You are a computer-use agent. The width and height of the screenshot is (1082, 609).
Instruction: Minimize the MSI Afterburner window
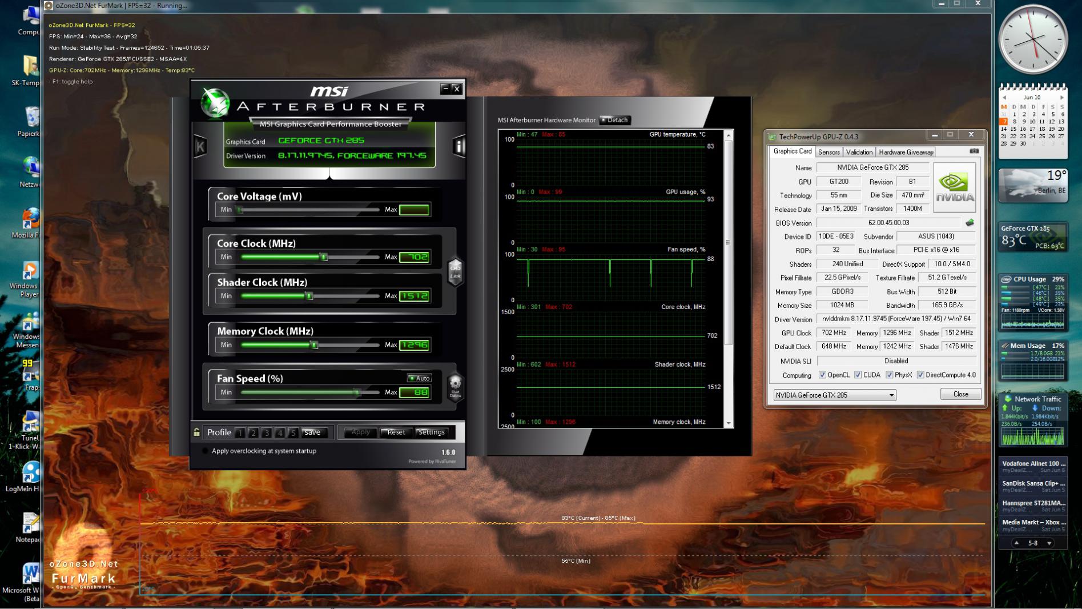point(445,89)
